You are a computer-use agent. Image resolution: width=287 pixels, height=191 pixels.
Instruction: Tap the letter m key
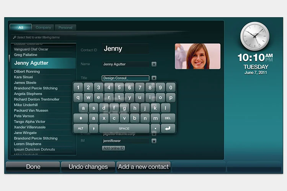[155, 118]
